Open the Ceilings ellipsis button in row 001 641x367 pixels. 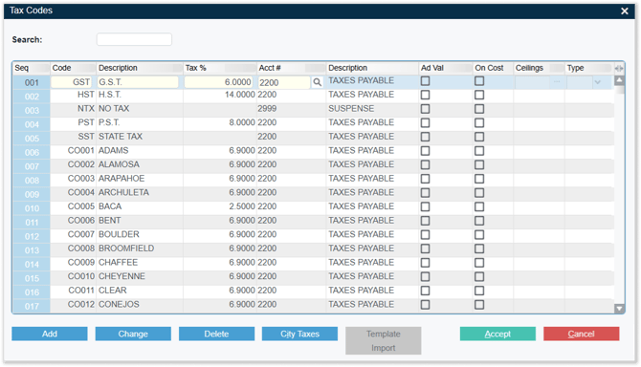click(557, 82)
